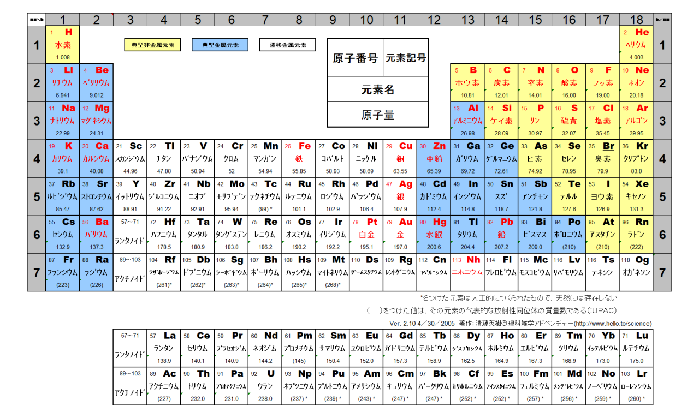Click period 4 row header on left
Image resolution: width=699 pixels, height=418 pixels.
[x=37, y=158]
